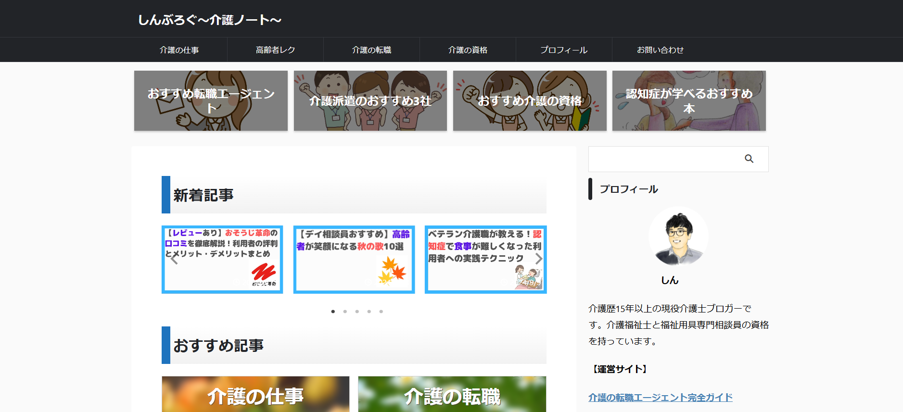
Task: Click the previous slide arrow in carousel
Action: (x=174, y=260)
